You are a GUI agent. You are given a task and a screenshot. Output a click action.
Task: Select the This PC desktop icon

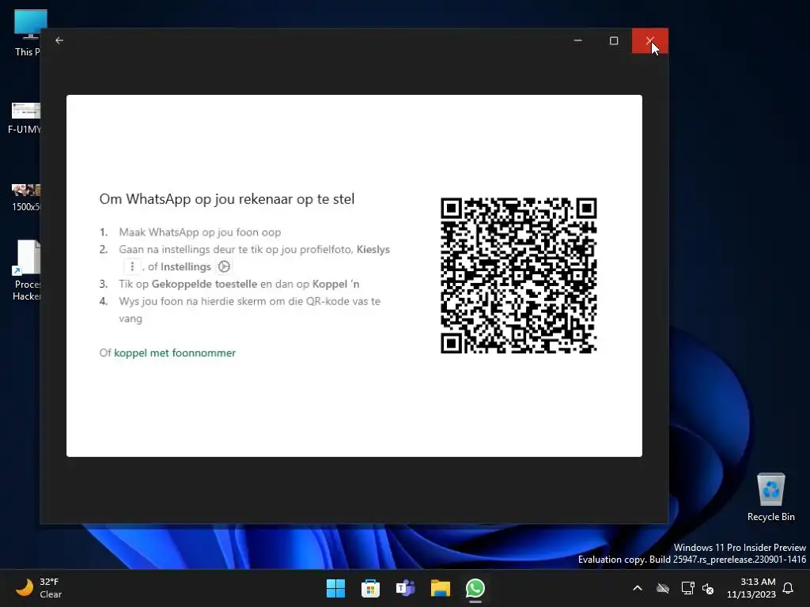coord(28,33)
